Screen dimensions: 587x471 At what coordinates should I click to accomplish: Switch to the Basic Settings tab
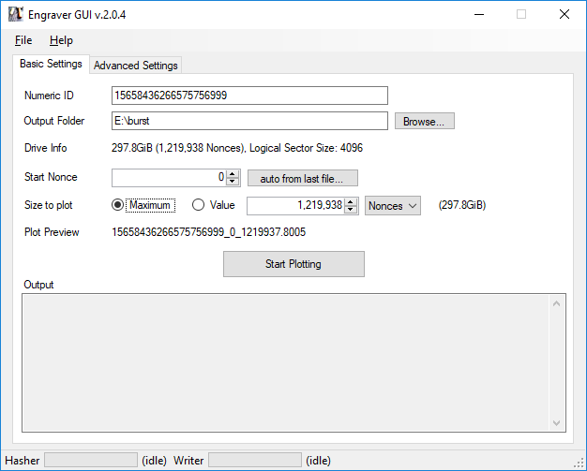(51, 64)
